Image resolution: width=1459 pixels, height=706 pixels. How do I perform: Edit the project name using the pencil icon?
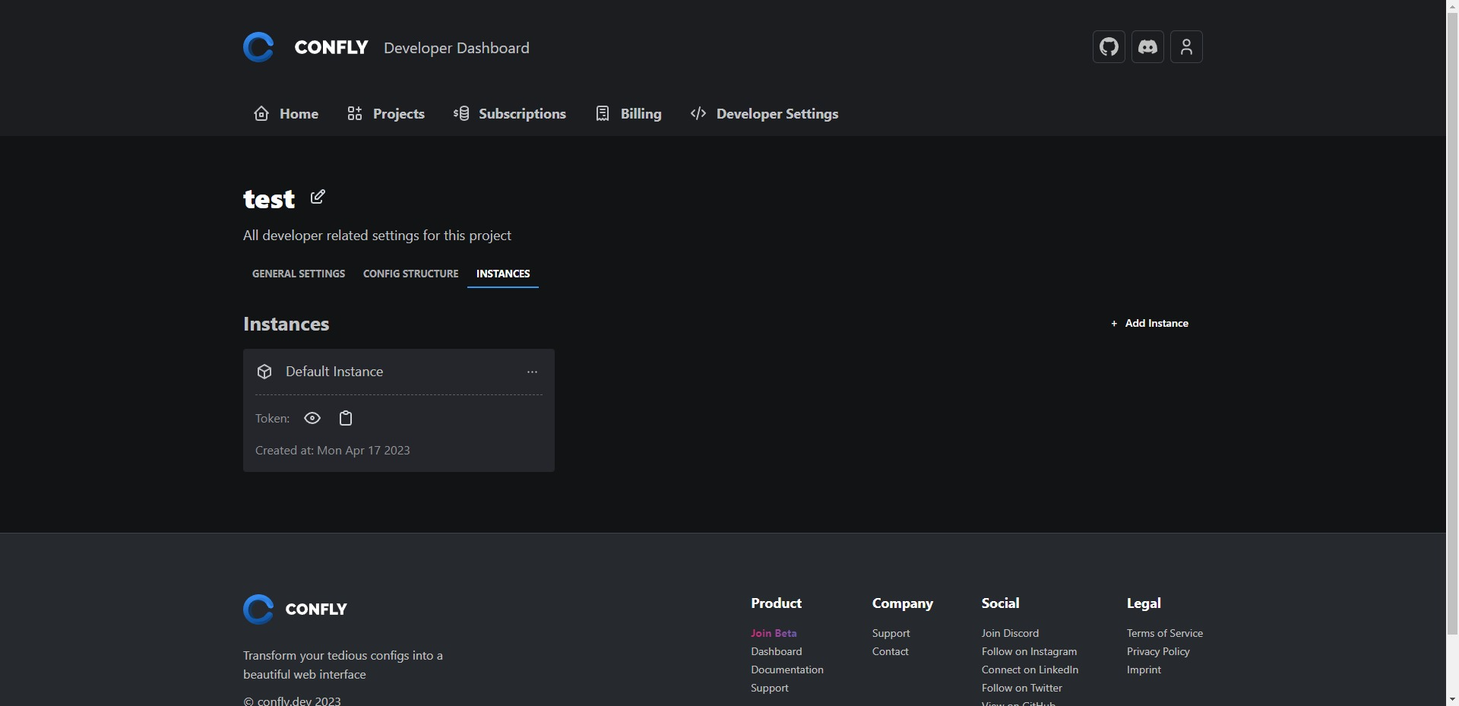point(318,197)
